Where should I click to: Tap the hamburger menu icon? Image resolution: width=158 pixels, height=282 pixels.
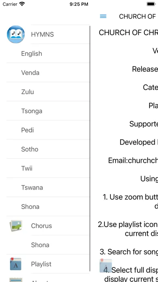[103, 16]
